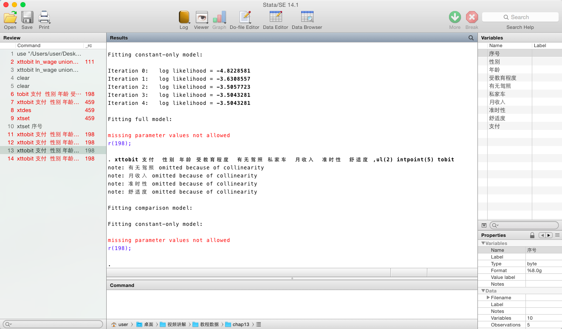The height and width of the screenshot is (329, 562).
Task: Click into the Command input area
Action: pyautogui.click(x=292, y=304)
